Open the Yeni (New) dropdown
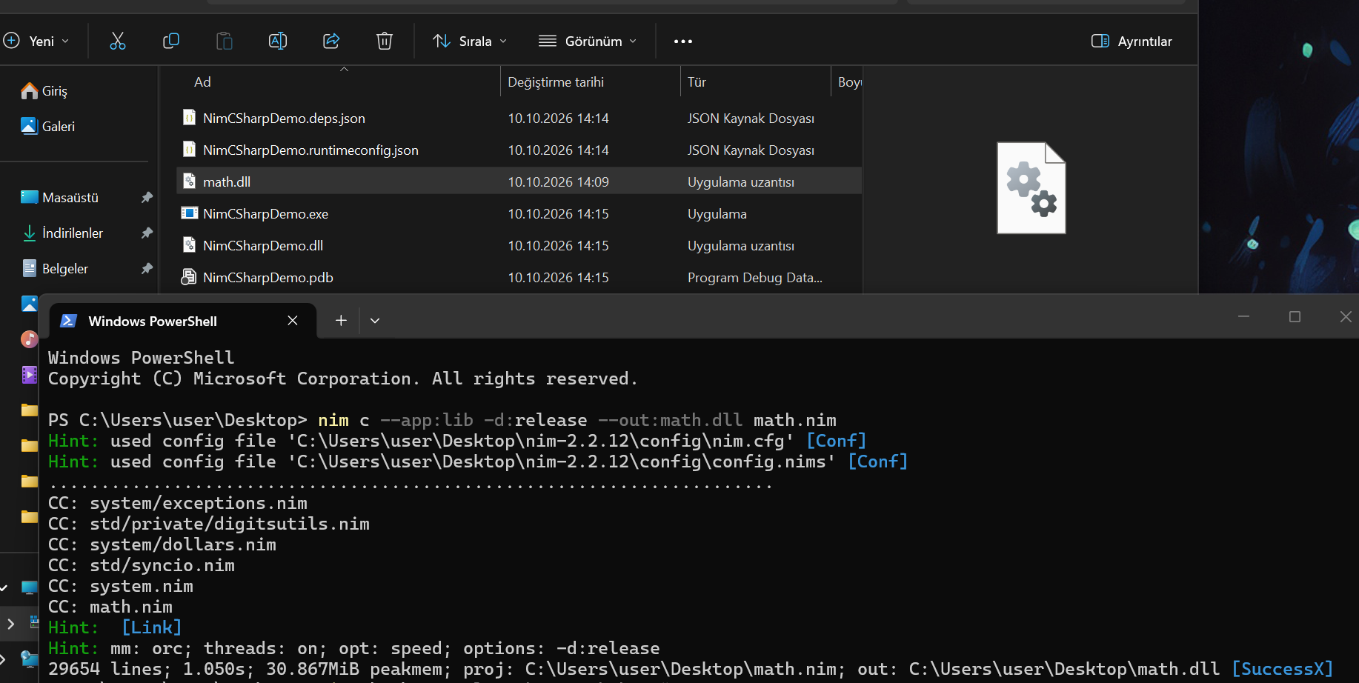Image resolution: width=1359 pixels, height=683 pixels. click(x=36, y=41)
